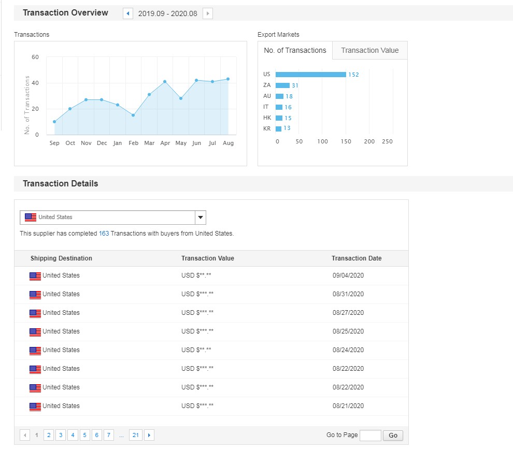513x450 pixels.
Task: Click the August data point on chart
Action: (228, 79)
